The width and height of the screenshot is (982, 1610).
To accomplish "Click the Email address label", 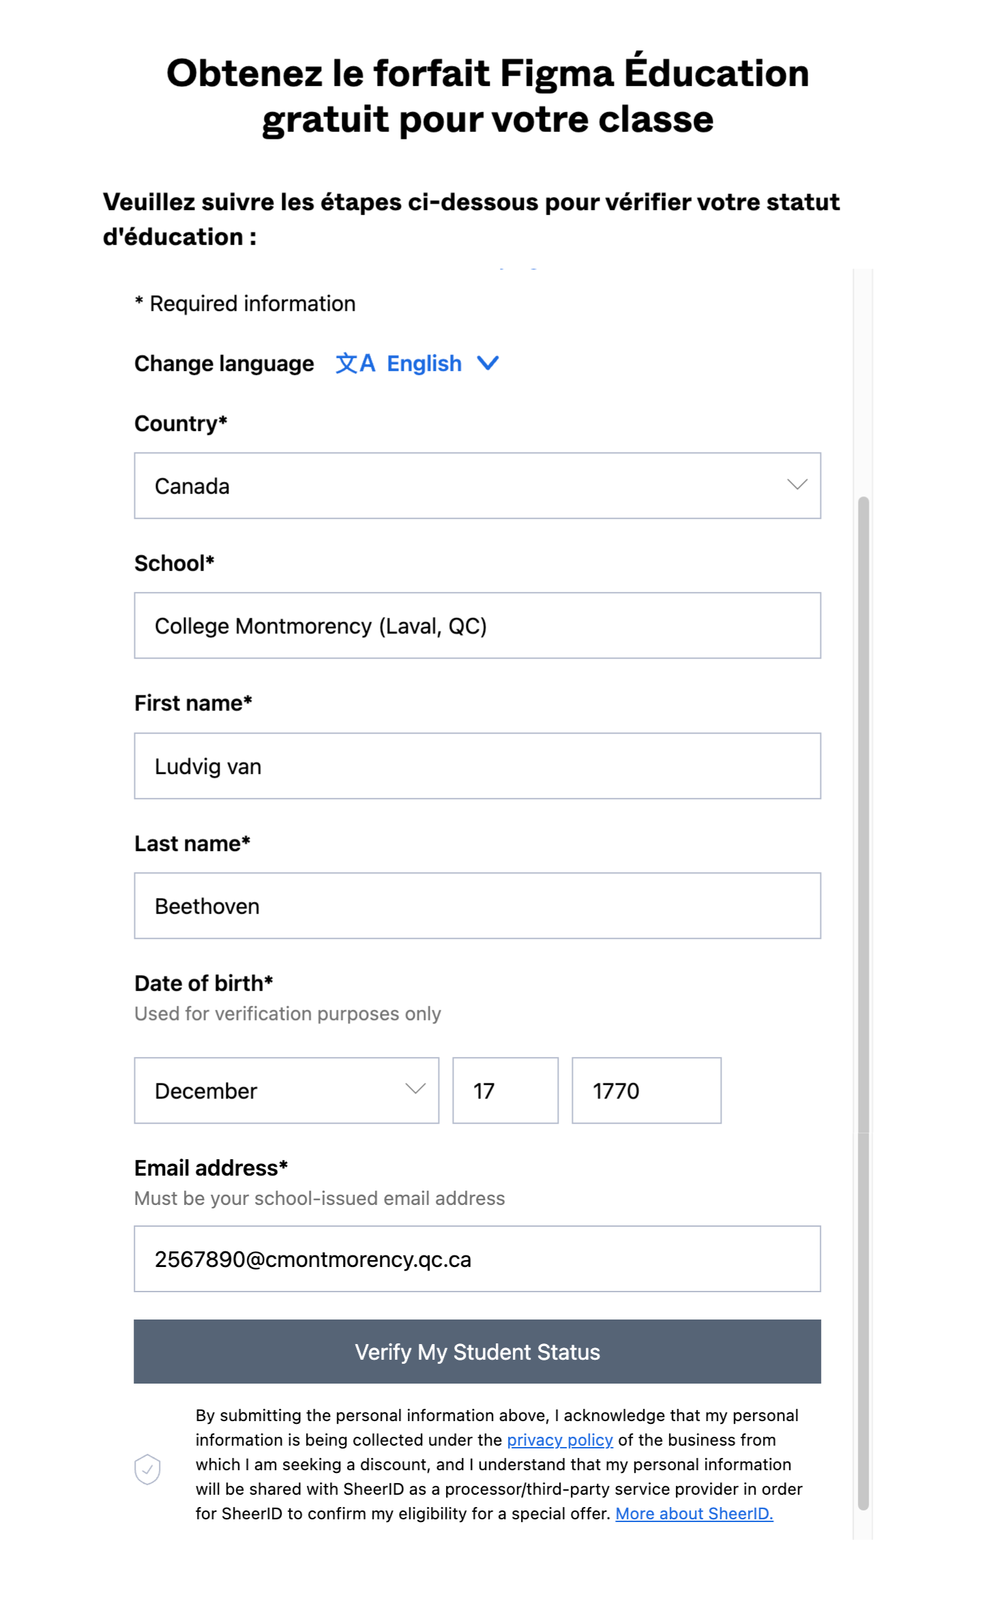I will click(211, 1168).
